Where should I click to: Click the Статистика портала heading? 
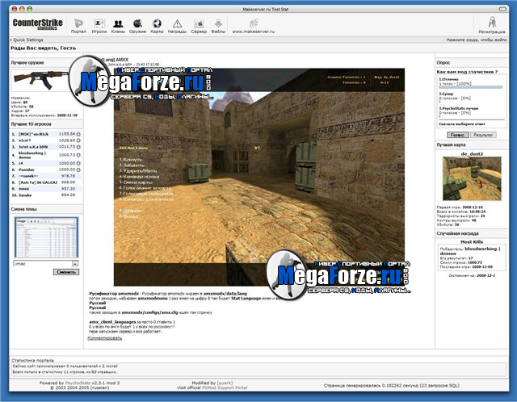(x=32, y=361)
